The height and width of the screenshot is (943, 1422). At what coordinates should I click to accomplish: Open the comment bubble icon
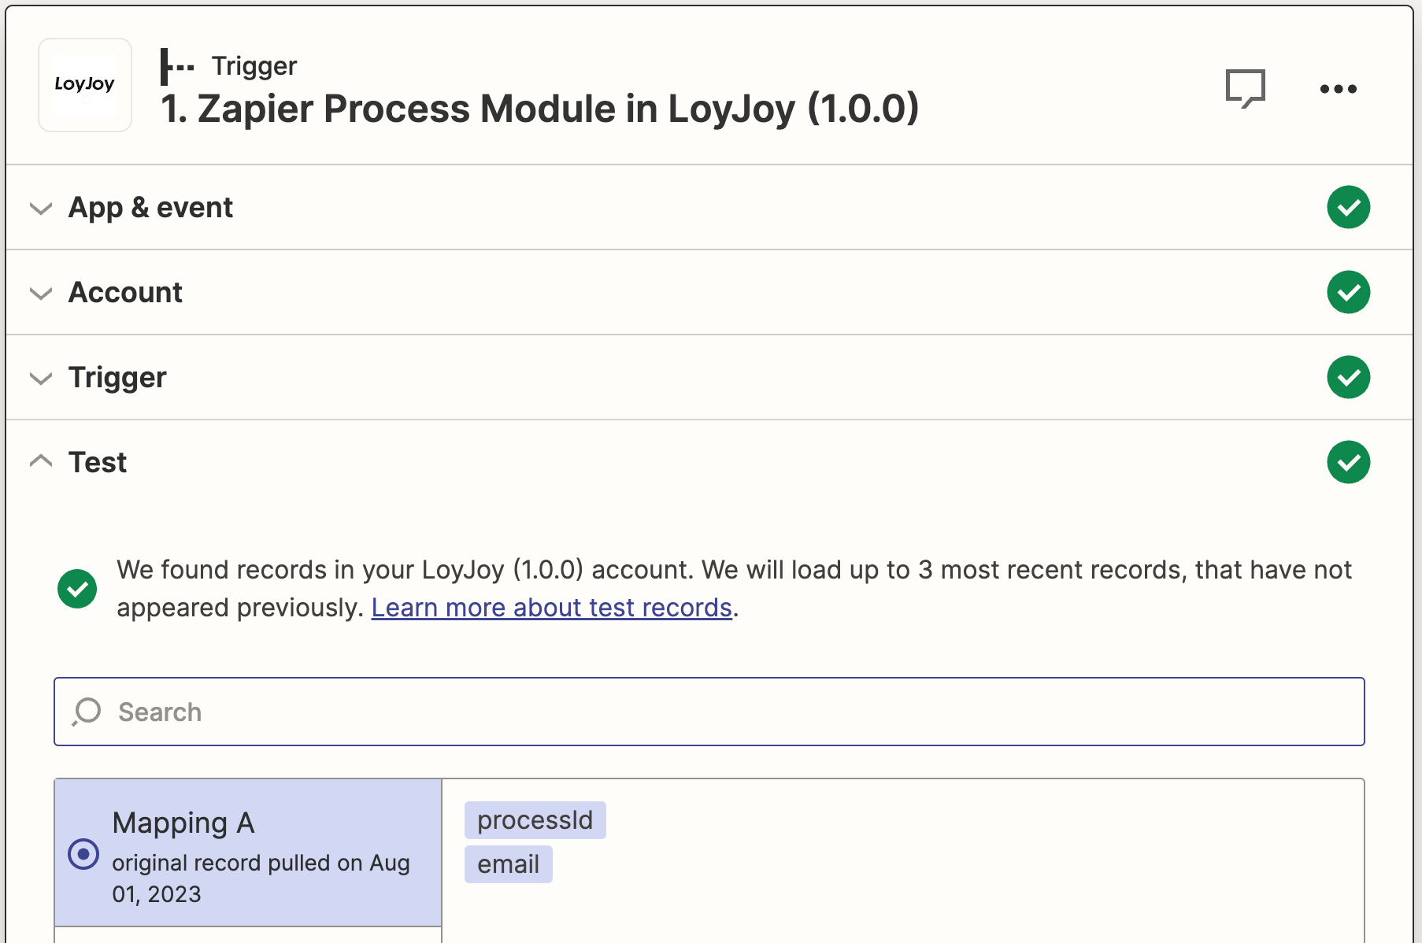tap(1245, 88)
